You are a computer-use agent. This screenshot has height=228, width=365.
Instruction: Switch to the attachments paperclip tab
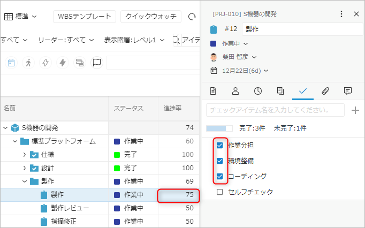click(x=325, y=90)
